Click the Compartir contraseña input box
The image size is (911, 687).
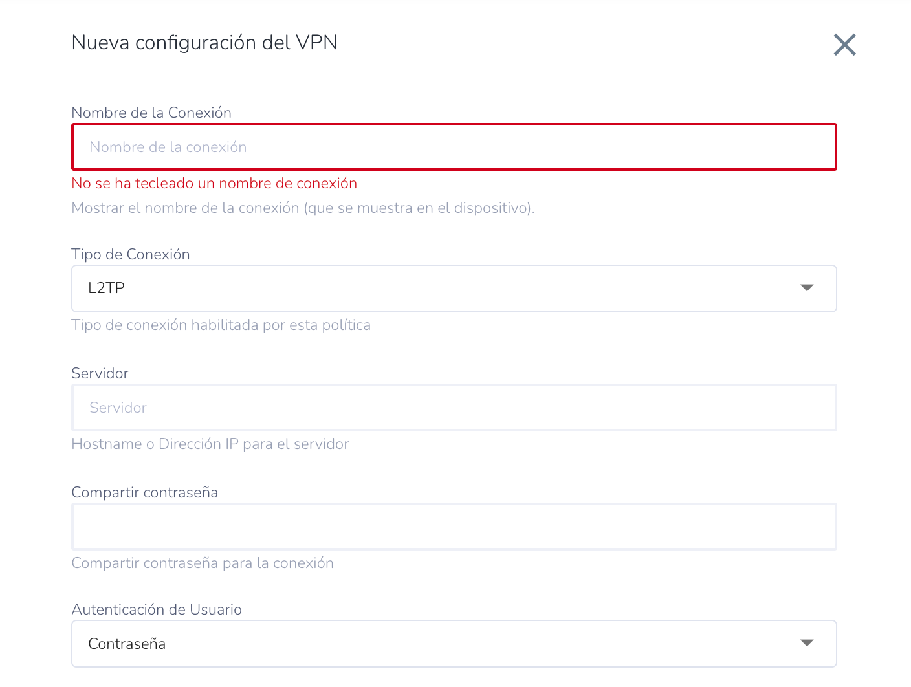coord(454,527)
